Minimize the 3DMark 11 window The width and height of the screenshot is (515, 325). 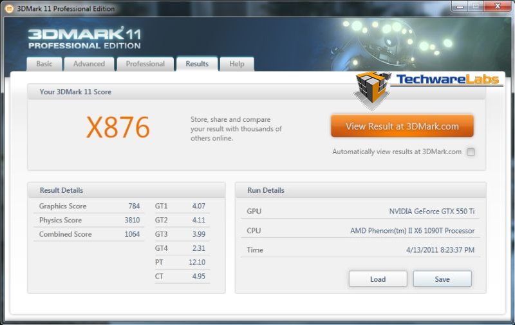pyautogui.click(x=460, y=6)
